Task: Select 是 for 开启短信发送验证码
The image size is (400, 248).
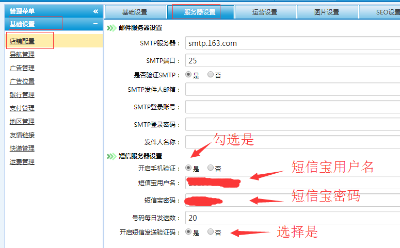Action: 188,232
